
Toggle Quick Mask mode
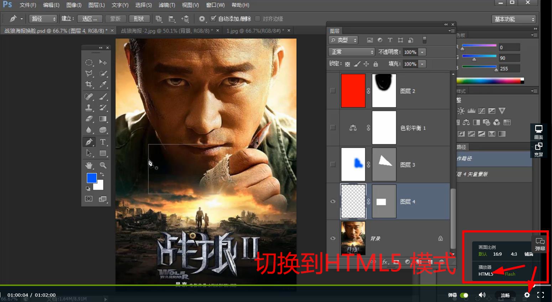[89, 199]
